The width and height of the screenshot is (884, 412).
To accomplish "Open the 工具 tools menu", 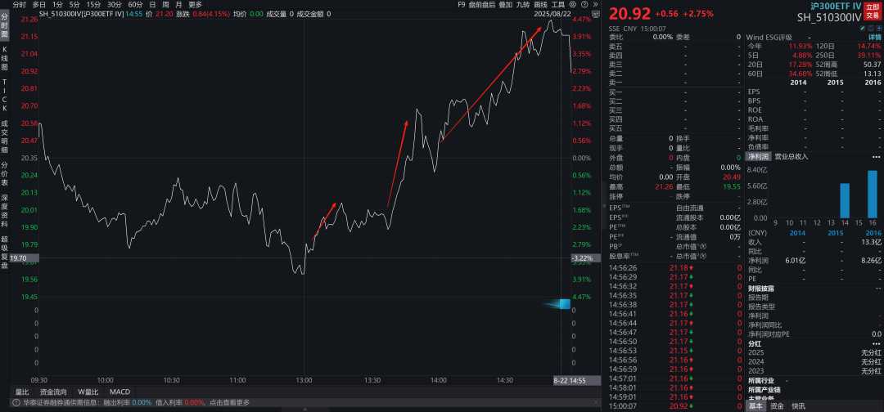I will [x=558, y=4].
